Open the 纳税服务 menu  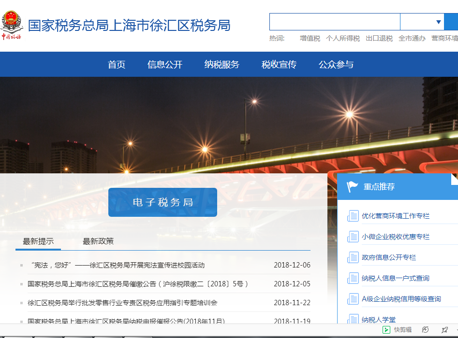[x=221, y=64]
